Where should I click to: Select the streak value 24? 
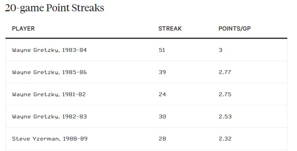coord(162,94)
